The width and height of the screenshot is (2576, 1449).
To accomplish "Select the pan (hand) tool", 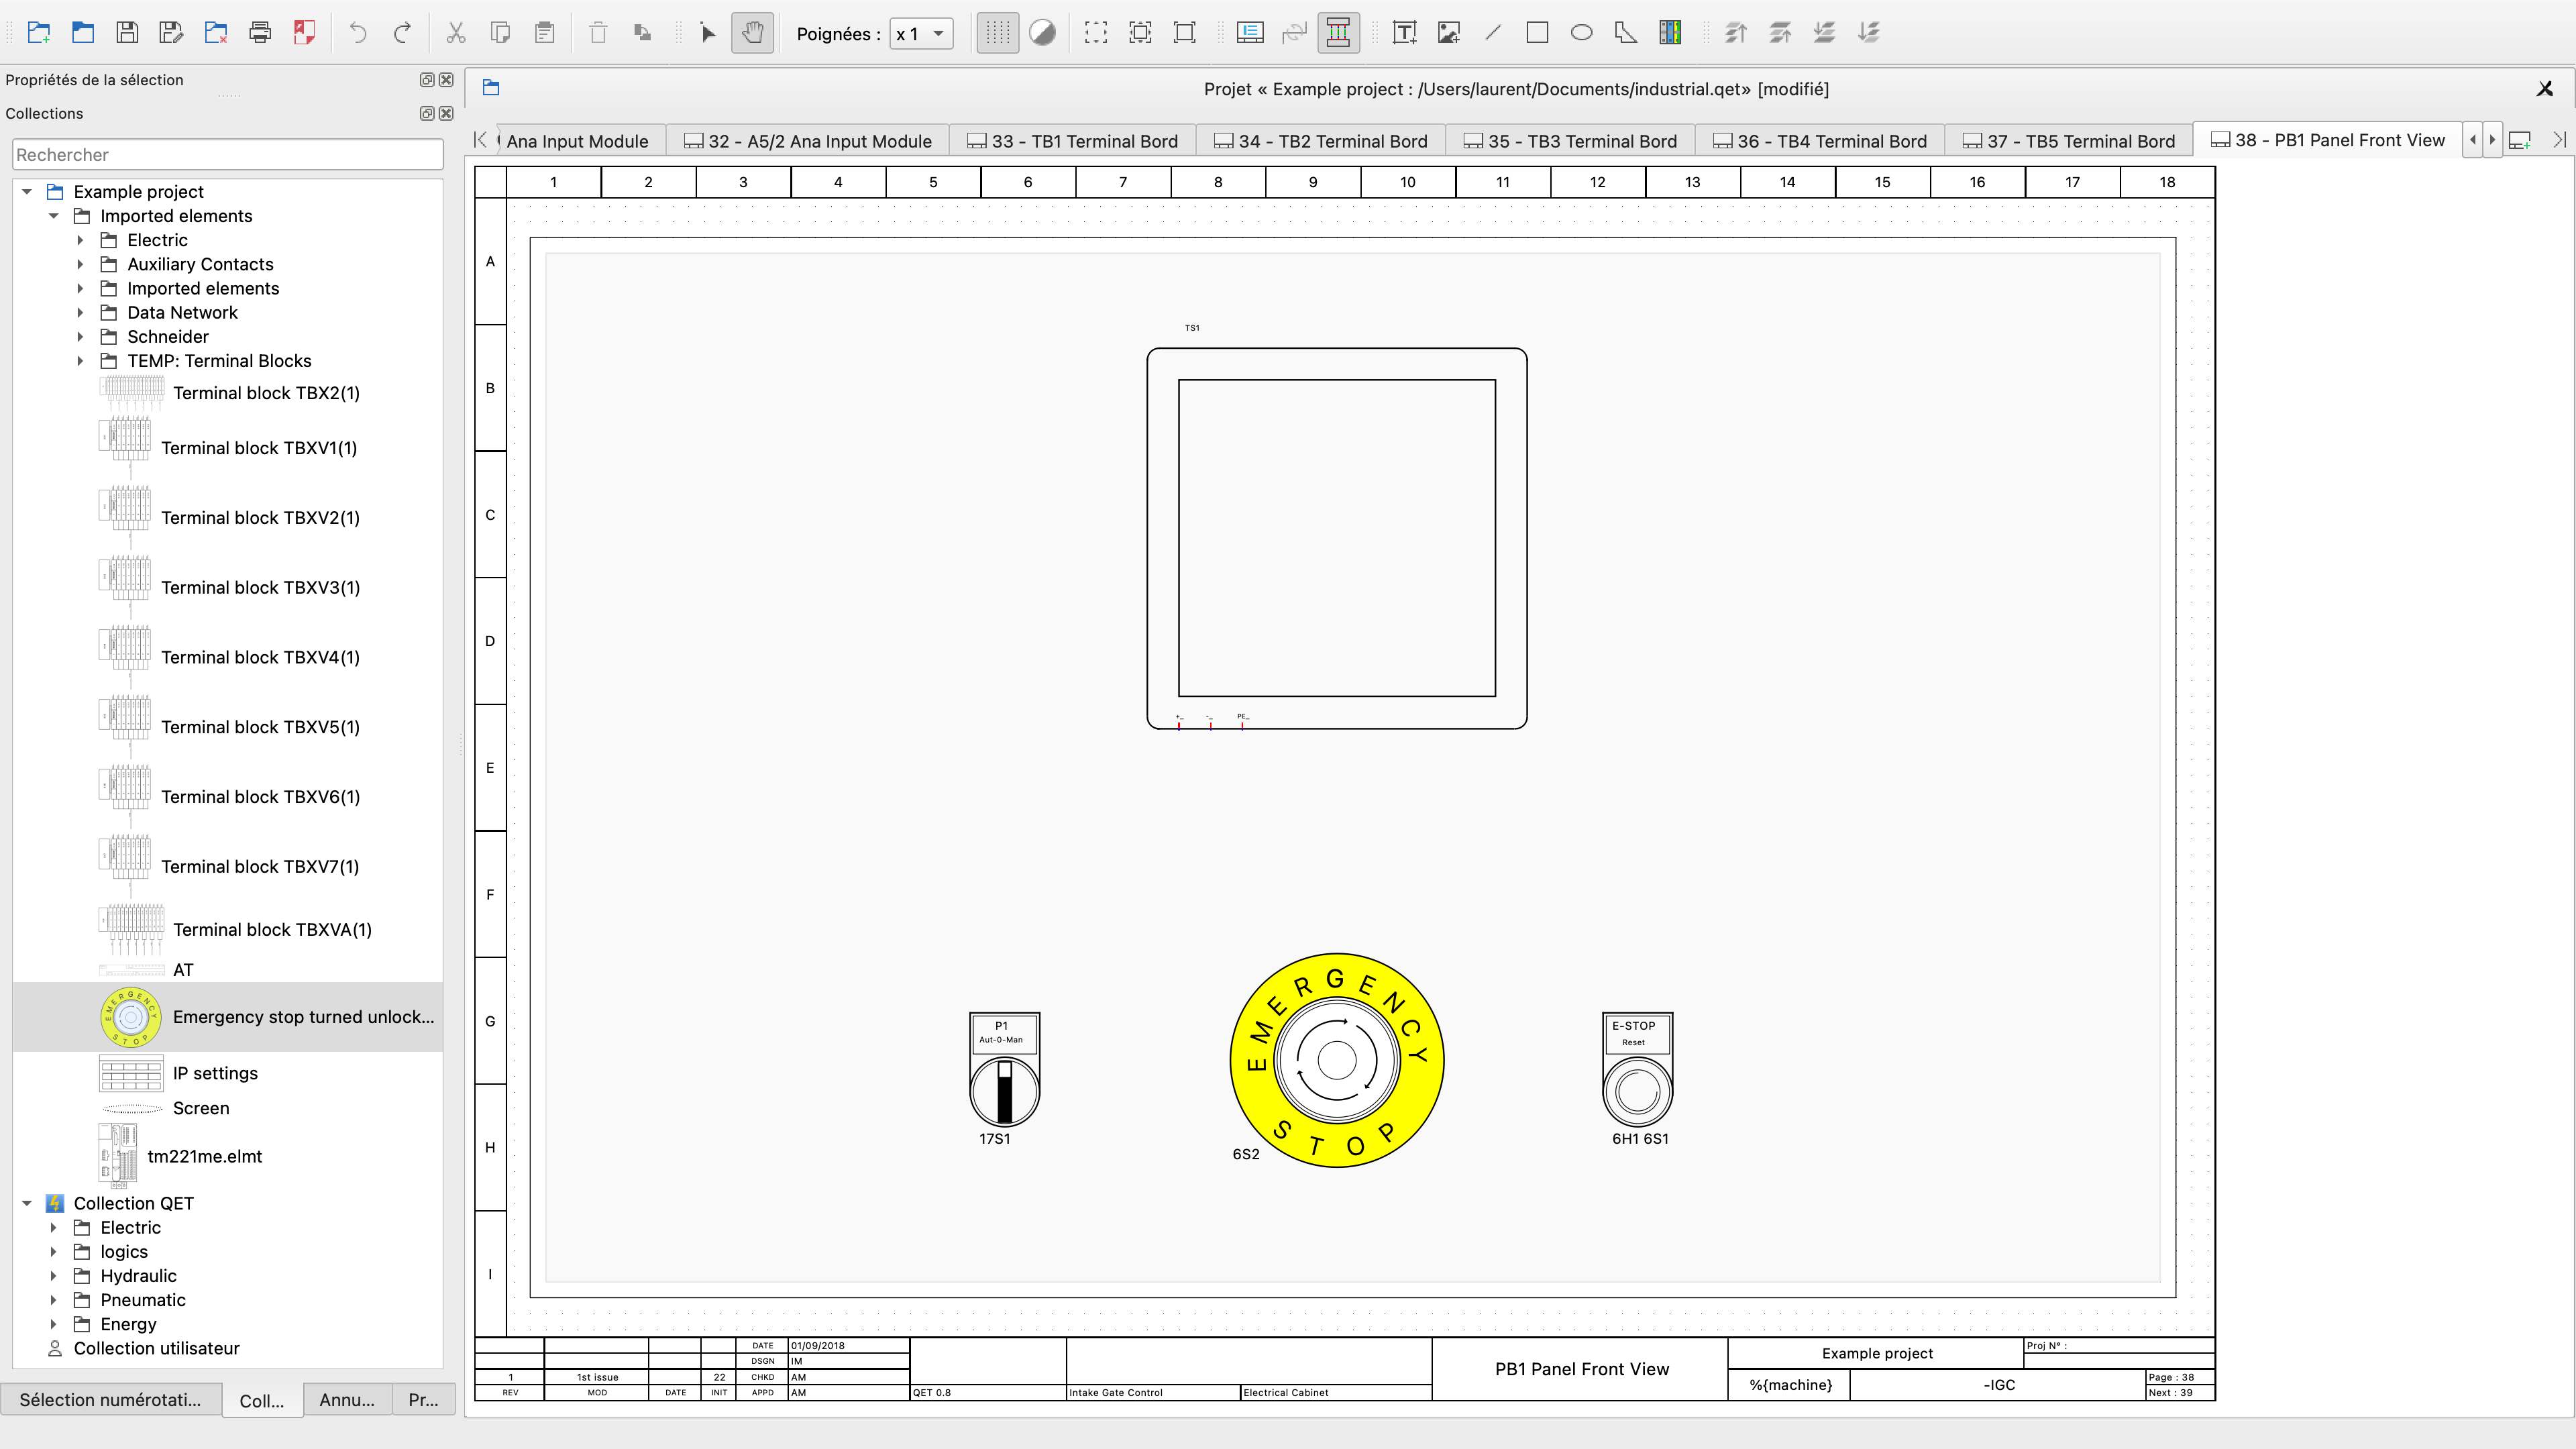I will pyautogui.click(x=752, y=32).
